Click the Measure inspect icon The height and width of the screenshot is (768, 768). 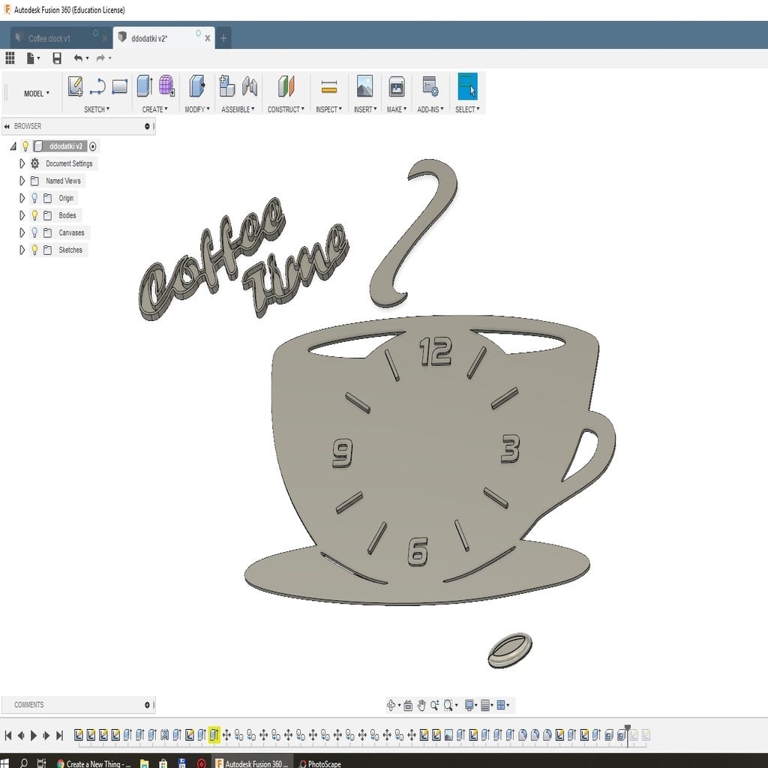(x=328, y=87)
